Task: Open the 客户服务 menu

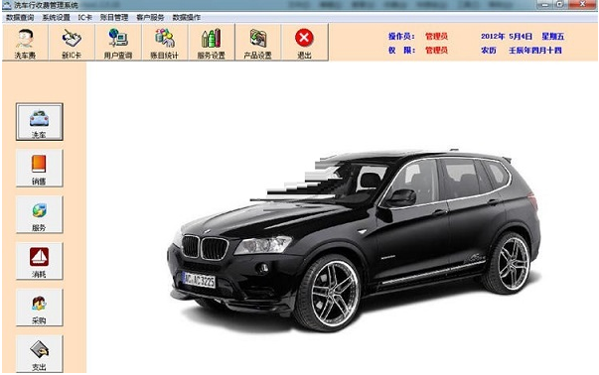Action: tap(150, 18)
